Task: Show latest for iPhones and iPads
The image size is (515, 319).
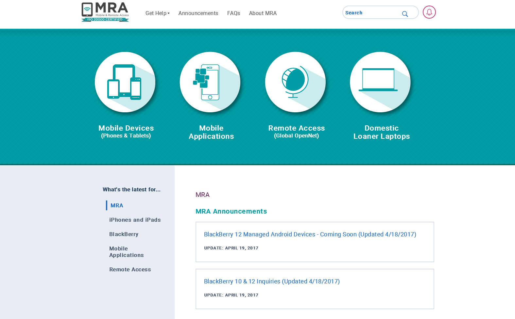Action: pyautogui.click(x=135, y=220)
